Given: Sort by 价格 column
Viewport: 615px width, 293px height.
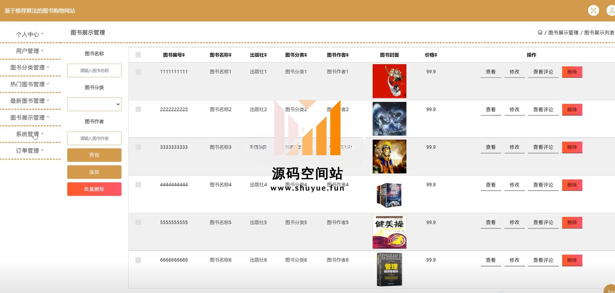Looking at the screenshot, I should pos(431,55).
